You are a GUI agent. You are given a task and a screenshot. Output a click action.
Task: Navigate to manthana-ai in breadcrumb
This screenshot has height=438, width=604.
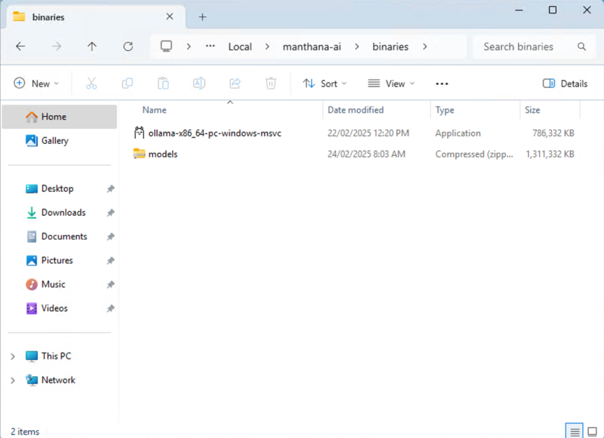pyautogui.click(x=312, y=47)
